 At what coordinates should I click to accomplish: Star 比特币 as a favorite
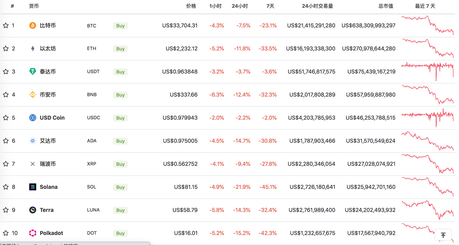pyautogui.click(x=6, y=26)
